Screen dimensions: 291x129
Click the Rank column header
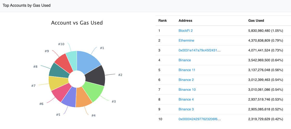pyautogui.click(x=162, y=20)
